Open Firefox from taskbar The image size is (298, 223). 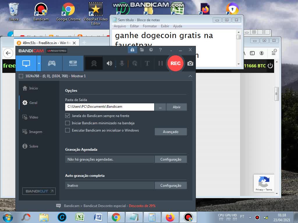pyautogui.click(x=170, y=217)
